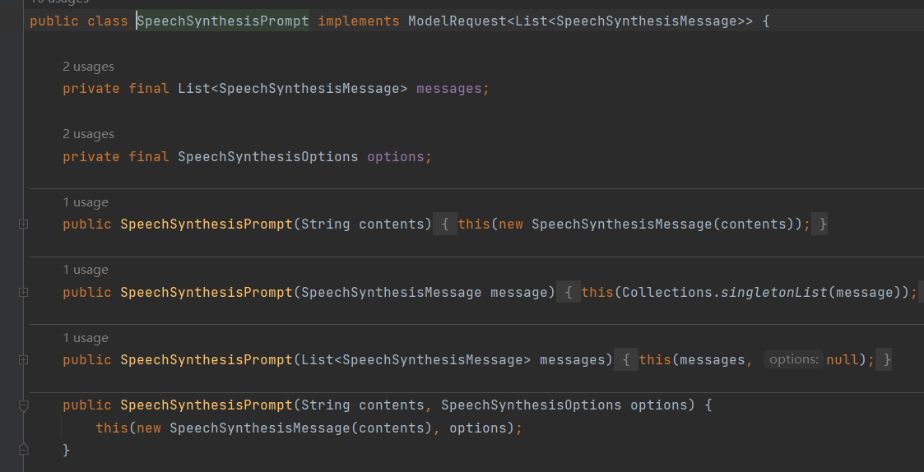Click 'SpeechSynthesisOptions' in the last constructor's parameters
This screenshot has height=472, width=924.
532,405
